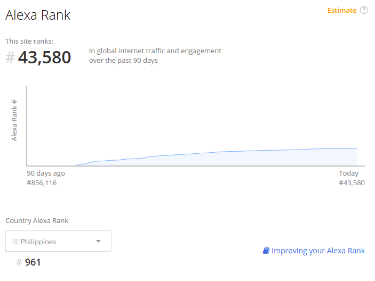Viewport: 375px width, 281px height.
Task: Click the Alexa Rank # vertical axis label
Action: [14, 120]
